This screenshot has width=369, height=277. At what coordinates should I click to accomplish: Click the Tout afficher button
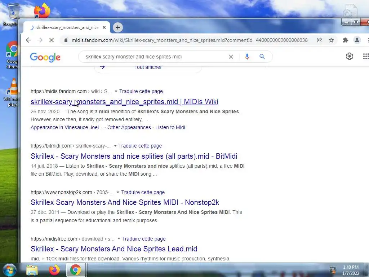(148, 67)
